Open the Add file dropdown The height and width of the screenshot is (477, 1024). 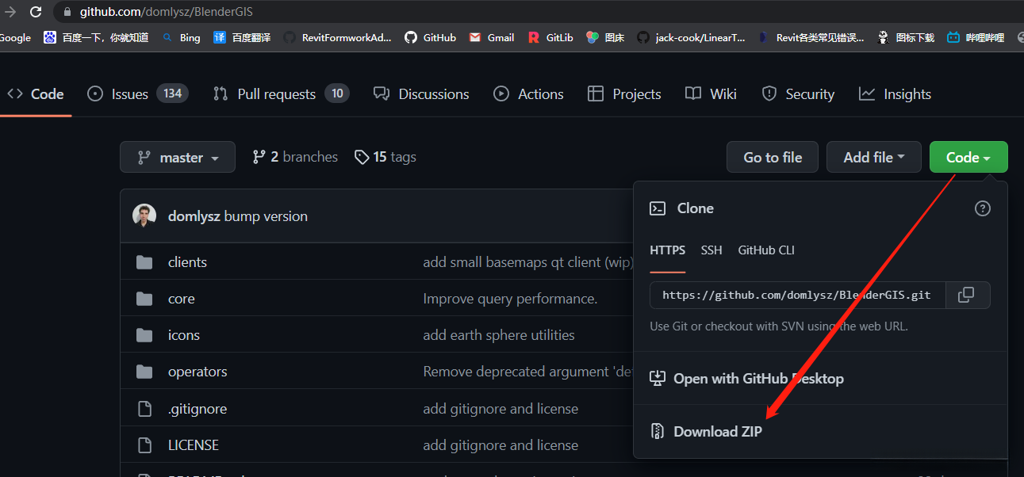pos(873,157)
